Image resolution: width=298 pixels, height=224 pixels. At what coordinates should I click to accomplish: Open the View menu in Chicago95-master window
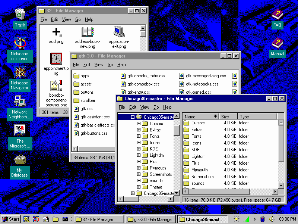[145, 107]
